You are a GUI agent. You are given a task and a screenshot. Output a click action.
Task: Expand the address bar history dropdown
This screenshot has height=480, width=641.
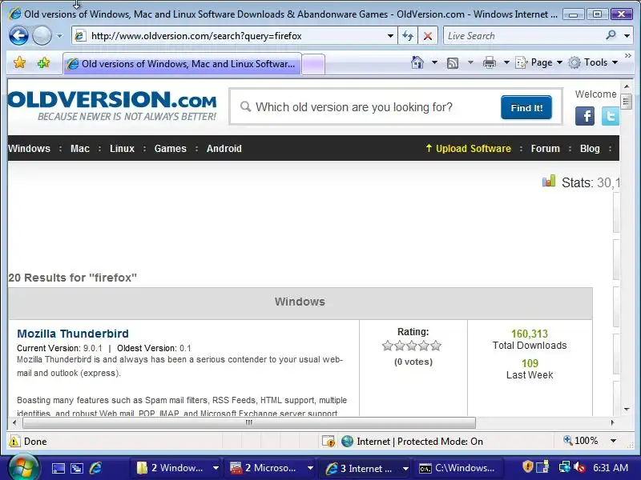pyautogui.click(x=391, y=36)
